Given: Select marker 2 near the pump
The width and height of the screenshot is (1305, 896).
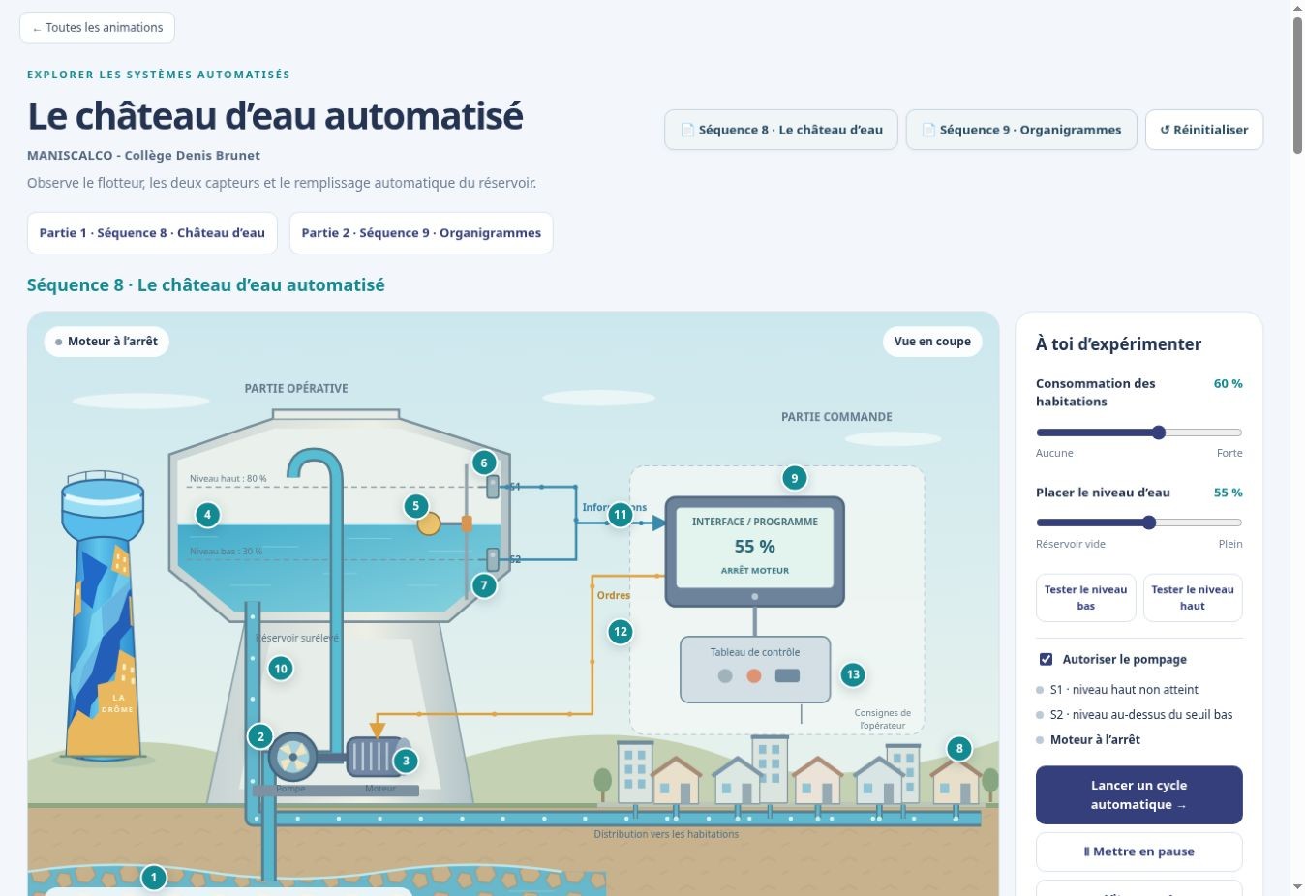Looking at the screenshot, I should [260, 736].
